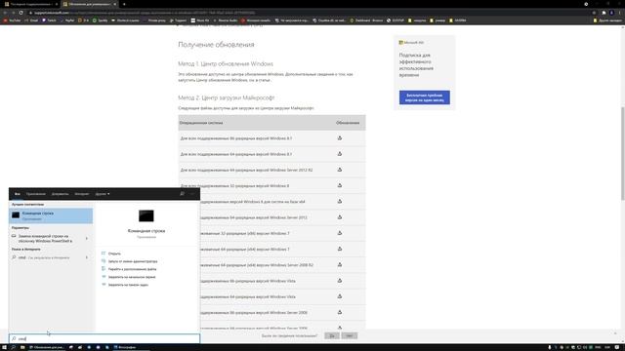The image size is (625, 351).
Task: Download update for Windows Server 2008 R2 row
Action: coord(340,264)
